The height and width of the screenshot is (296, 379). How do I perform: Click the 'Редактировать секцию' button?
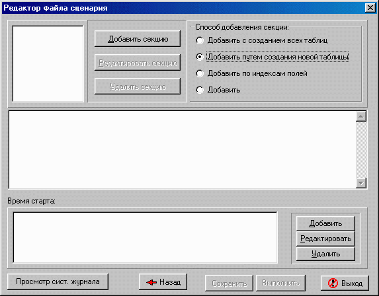pos(138,63)
